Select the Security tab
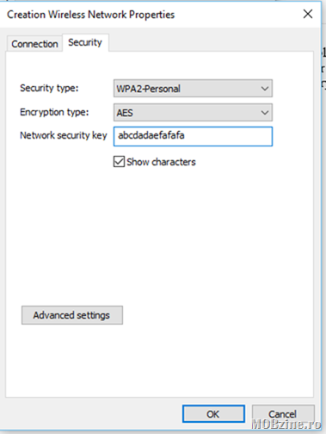 coord(85,42)
